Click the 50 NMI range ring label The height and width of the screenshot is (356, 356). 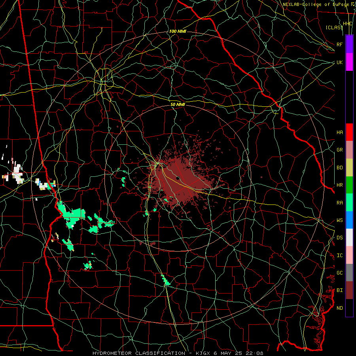(178, 104)
